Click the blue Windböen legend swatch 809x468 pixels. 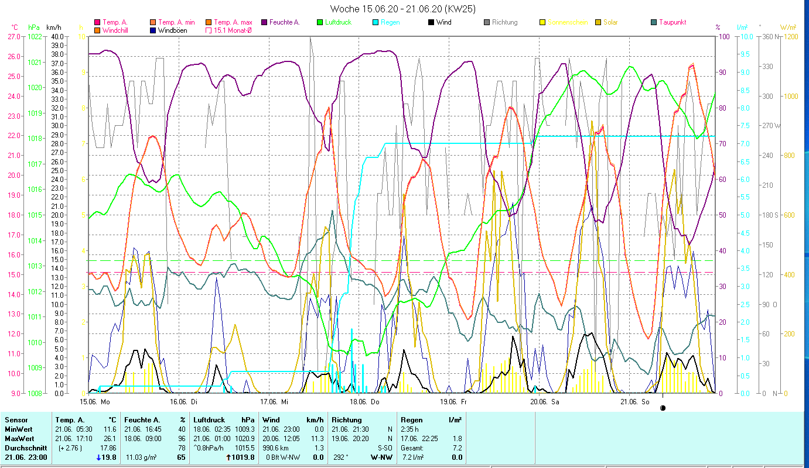(x=153, y=30)
